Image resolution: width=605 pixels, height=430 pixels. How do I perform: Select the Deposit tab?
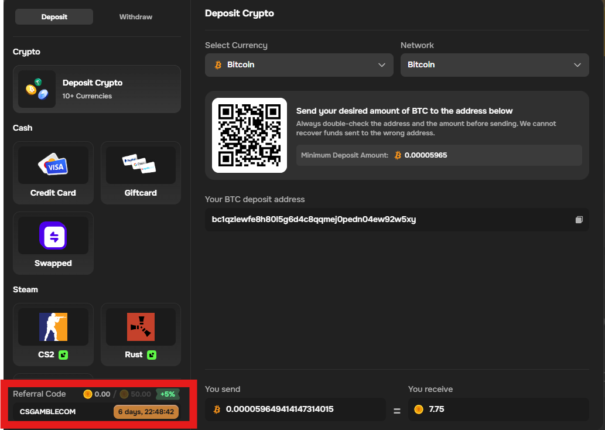54,16
